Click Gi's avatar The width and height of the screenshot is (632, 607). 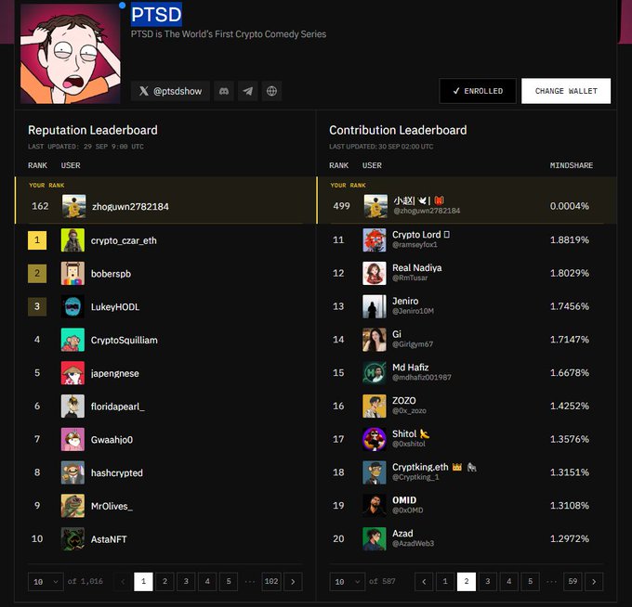click(x=375, y=340)
